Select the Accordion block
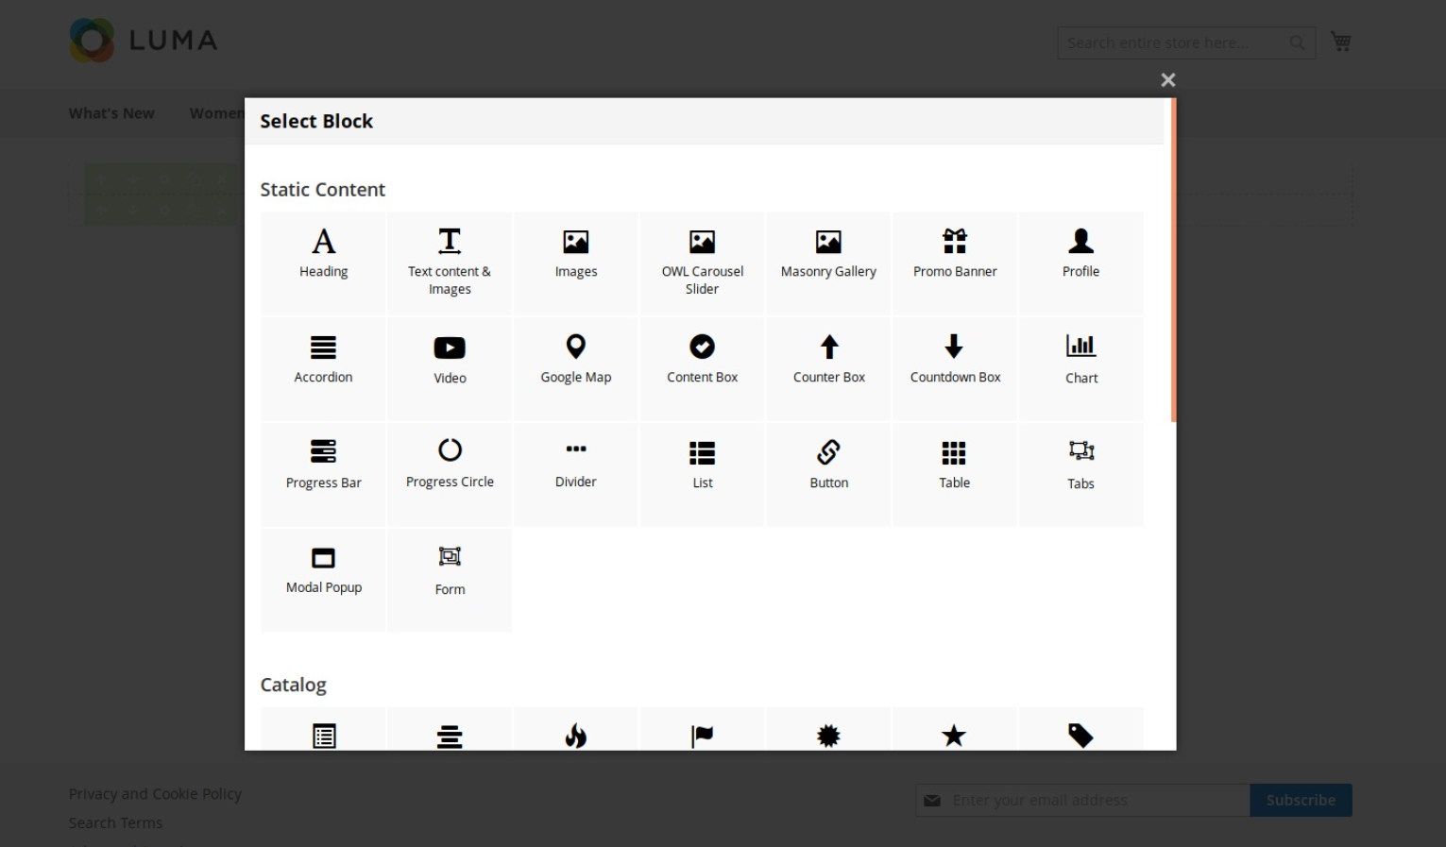Screen dimensions: 1446x847 point(323,360)
